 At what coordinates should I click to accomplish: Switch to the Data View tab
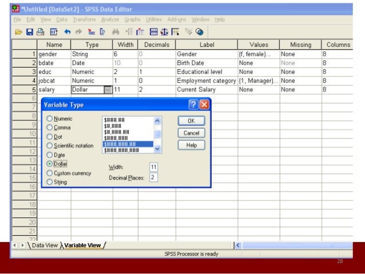pyautogui.click(x=44, y=245)
